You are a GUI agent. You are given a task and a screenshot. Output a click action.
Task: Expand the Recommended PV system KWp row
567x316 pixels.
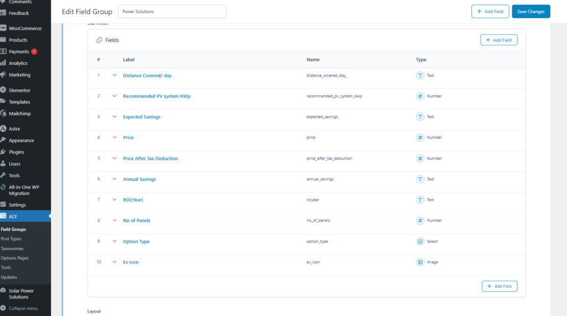point(114,96)
